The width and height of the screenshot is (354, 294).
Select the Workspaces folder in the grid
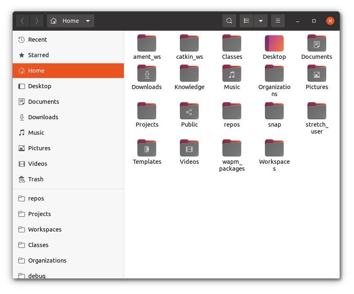pyautogui.click(x=274, y=156)
